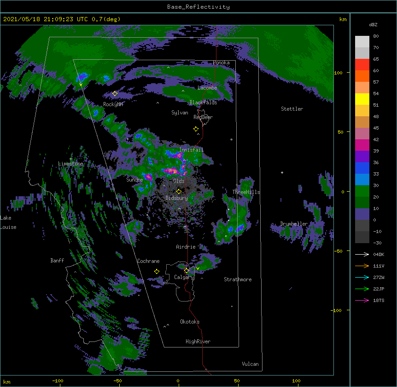Pick the slate violet swatch below the 10 label
This screenshot has width=397, height=387.
coord(362,214)
